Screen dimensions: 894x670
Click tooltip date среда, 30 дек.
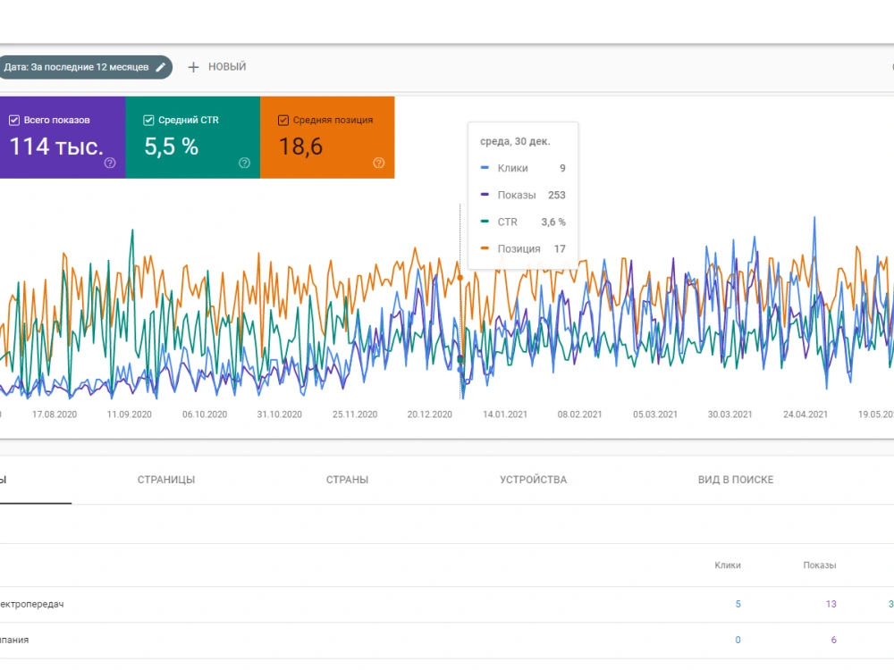point(515,141)
